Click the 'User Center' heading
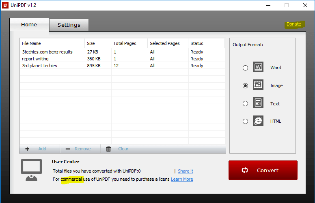The width and height of the screenshot is (315, 203). pyautogui.click(x=65, y=162)
